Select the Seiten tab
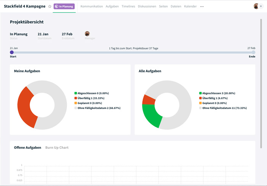The width and height of the screenshot is (267, 186). pyautogui.click(x=163, y=6)
